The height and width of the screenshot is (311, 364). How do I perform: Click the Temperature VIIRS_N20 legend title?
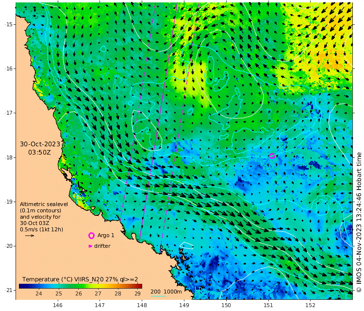80,279
